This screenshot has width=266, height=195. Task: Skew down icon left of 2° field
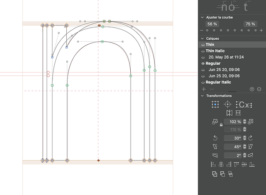click(x=215, y=155)
